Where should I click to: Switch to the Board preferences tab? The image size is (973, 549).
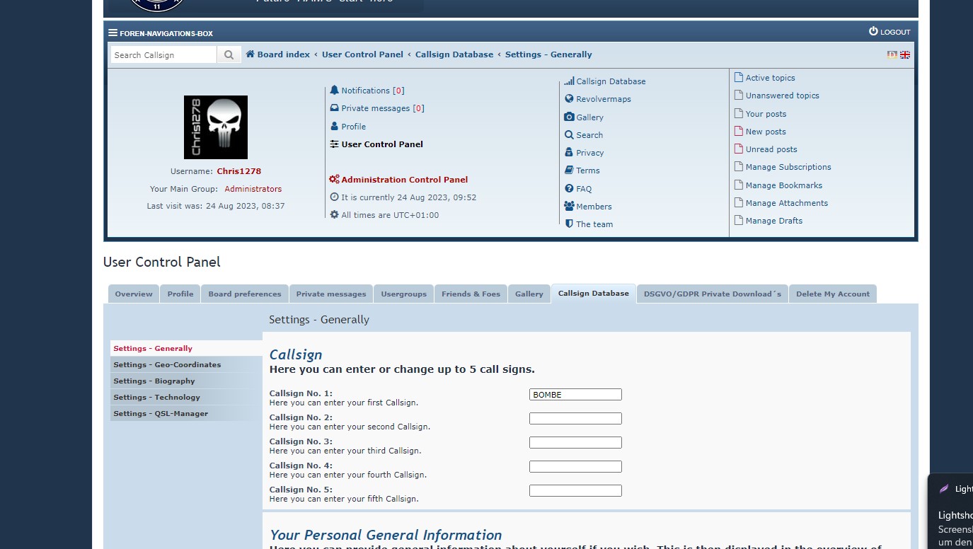(244, 294)
